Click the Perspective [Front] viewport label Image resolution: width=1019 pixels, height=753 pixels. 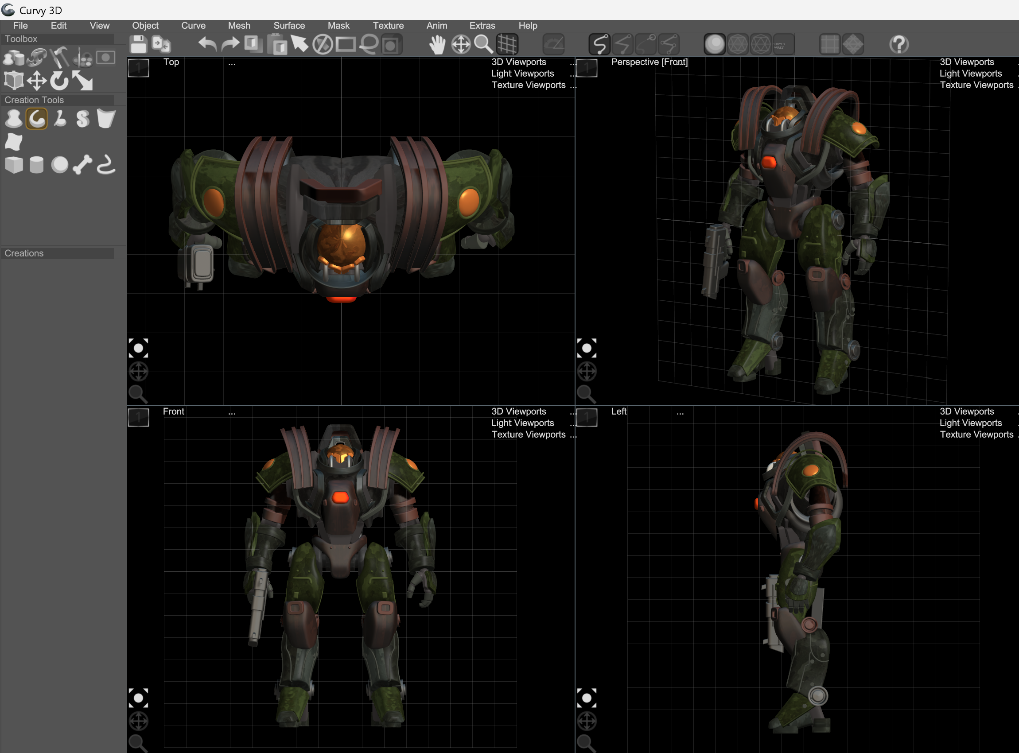point(649,62)
